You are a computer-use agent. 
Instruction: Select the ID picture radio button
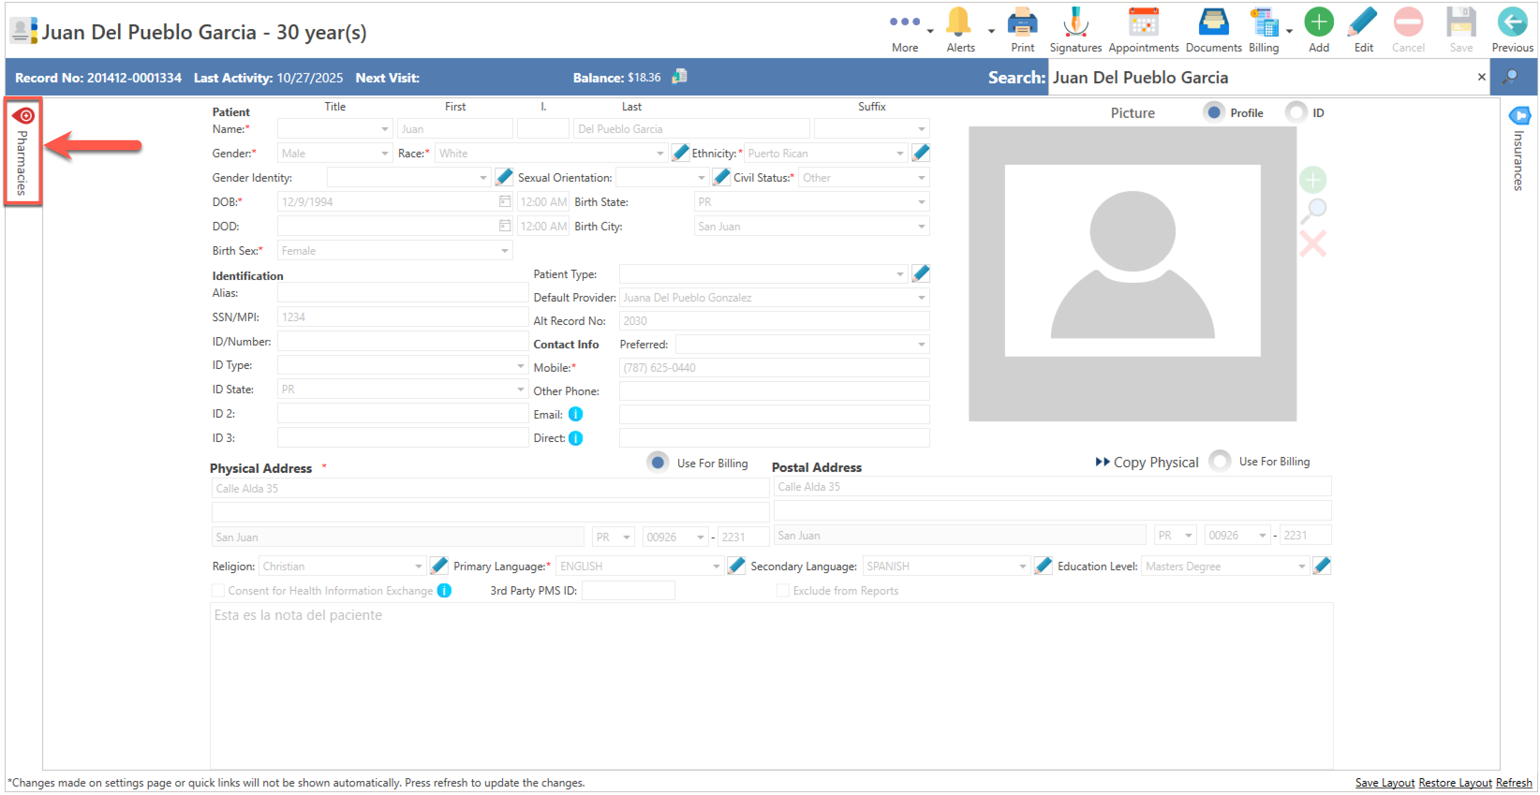(1296, 112)
